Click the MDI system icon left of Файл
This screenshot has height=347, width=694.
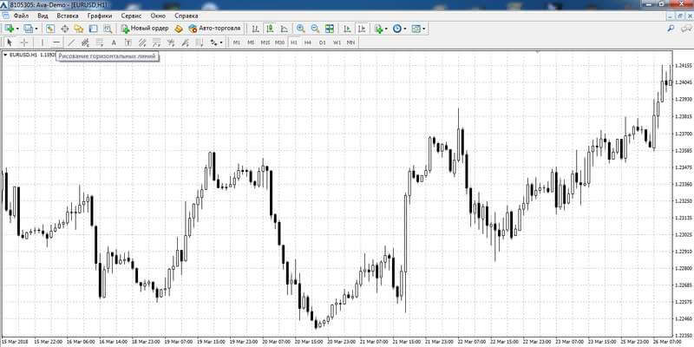pyautogui.click(x=6, y=16)
